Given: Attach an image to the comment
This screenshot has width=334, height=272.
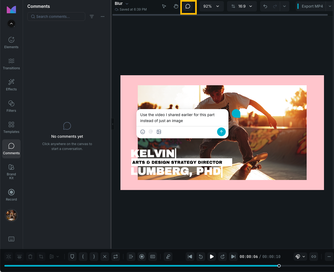Looking at the screenshot, I should [159, 132].
